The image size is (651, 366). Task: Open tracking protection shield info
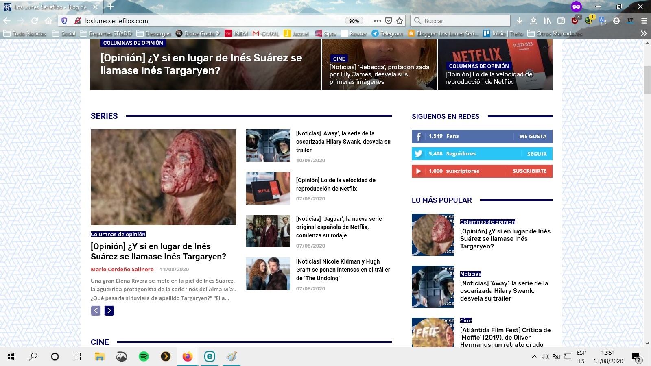[64, 21]
